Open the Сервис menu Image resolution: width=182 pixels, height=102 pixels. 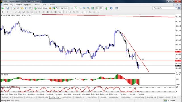pyautogui.click(x=36, y=5)
